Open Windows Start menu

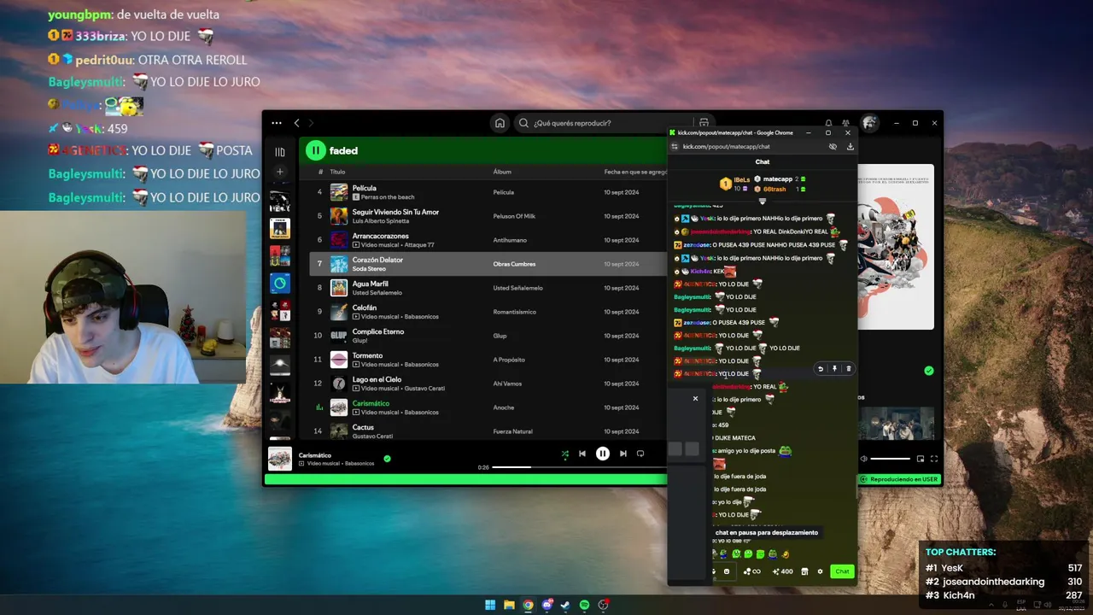point(490,605)
